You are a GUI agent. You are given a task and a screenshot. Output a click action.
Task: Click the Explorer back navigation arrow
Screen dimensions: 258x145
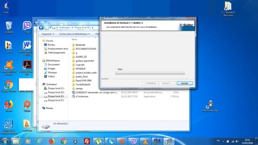41,28
